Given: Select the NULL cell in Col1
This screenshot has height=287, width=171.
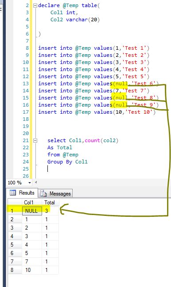Looking at the screenshot, I should click(x=32, y=211).
